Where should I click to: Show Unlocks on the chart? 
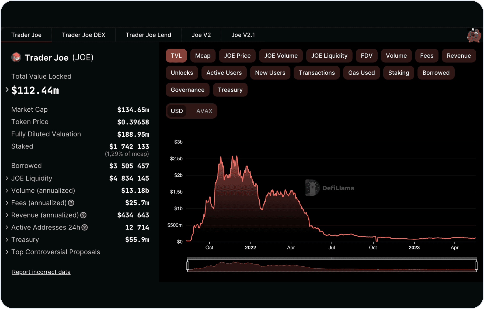click(x=182, y=73)
